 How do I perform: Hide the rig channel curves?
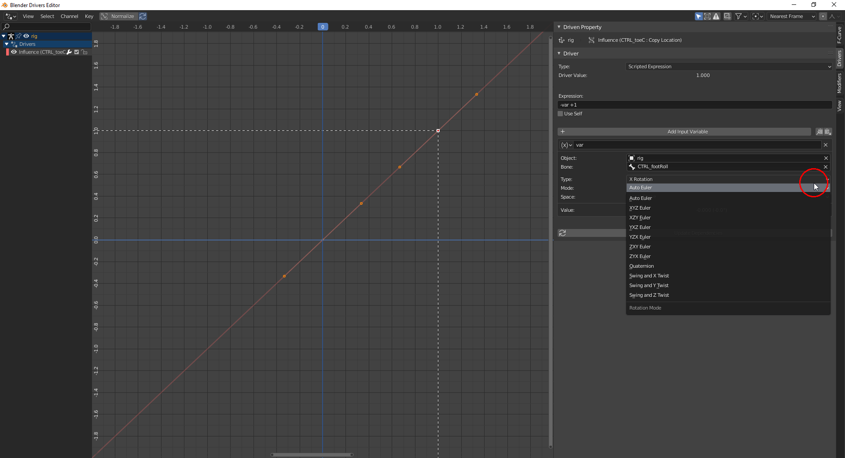(x=26, y=36)
